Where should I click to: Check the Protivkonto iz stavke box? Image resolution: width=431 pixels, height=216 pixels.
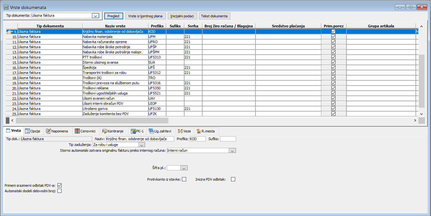[x=184, y=179]
